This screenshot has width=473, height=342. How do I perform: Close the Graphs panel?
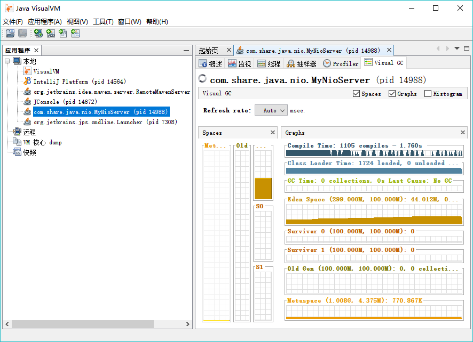tap(463, 133)
